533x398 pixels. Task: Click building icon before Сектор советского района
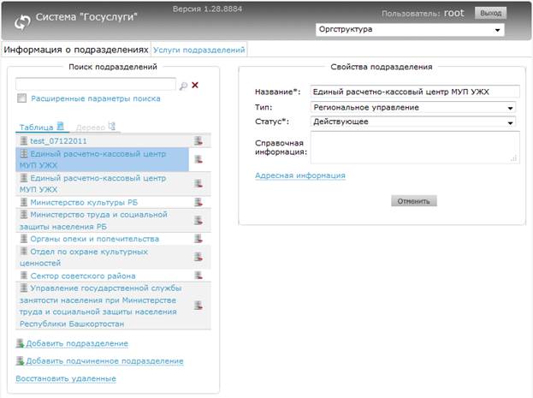[24, 276]
